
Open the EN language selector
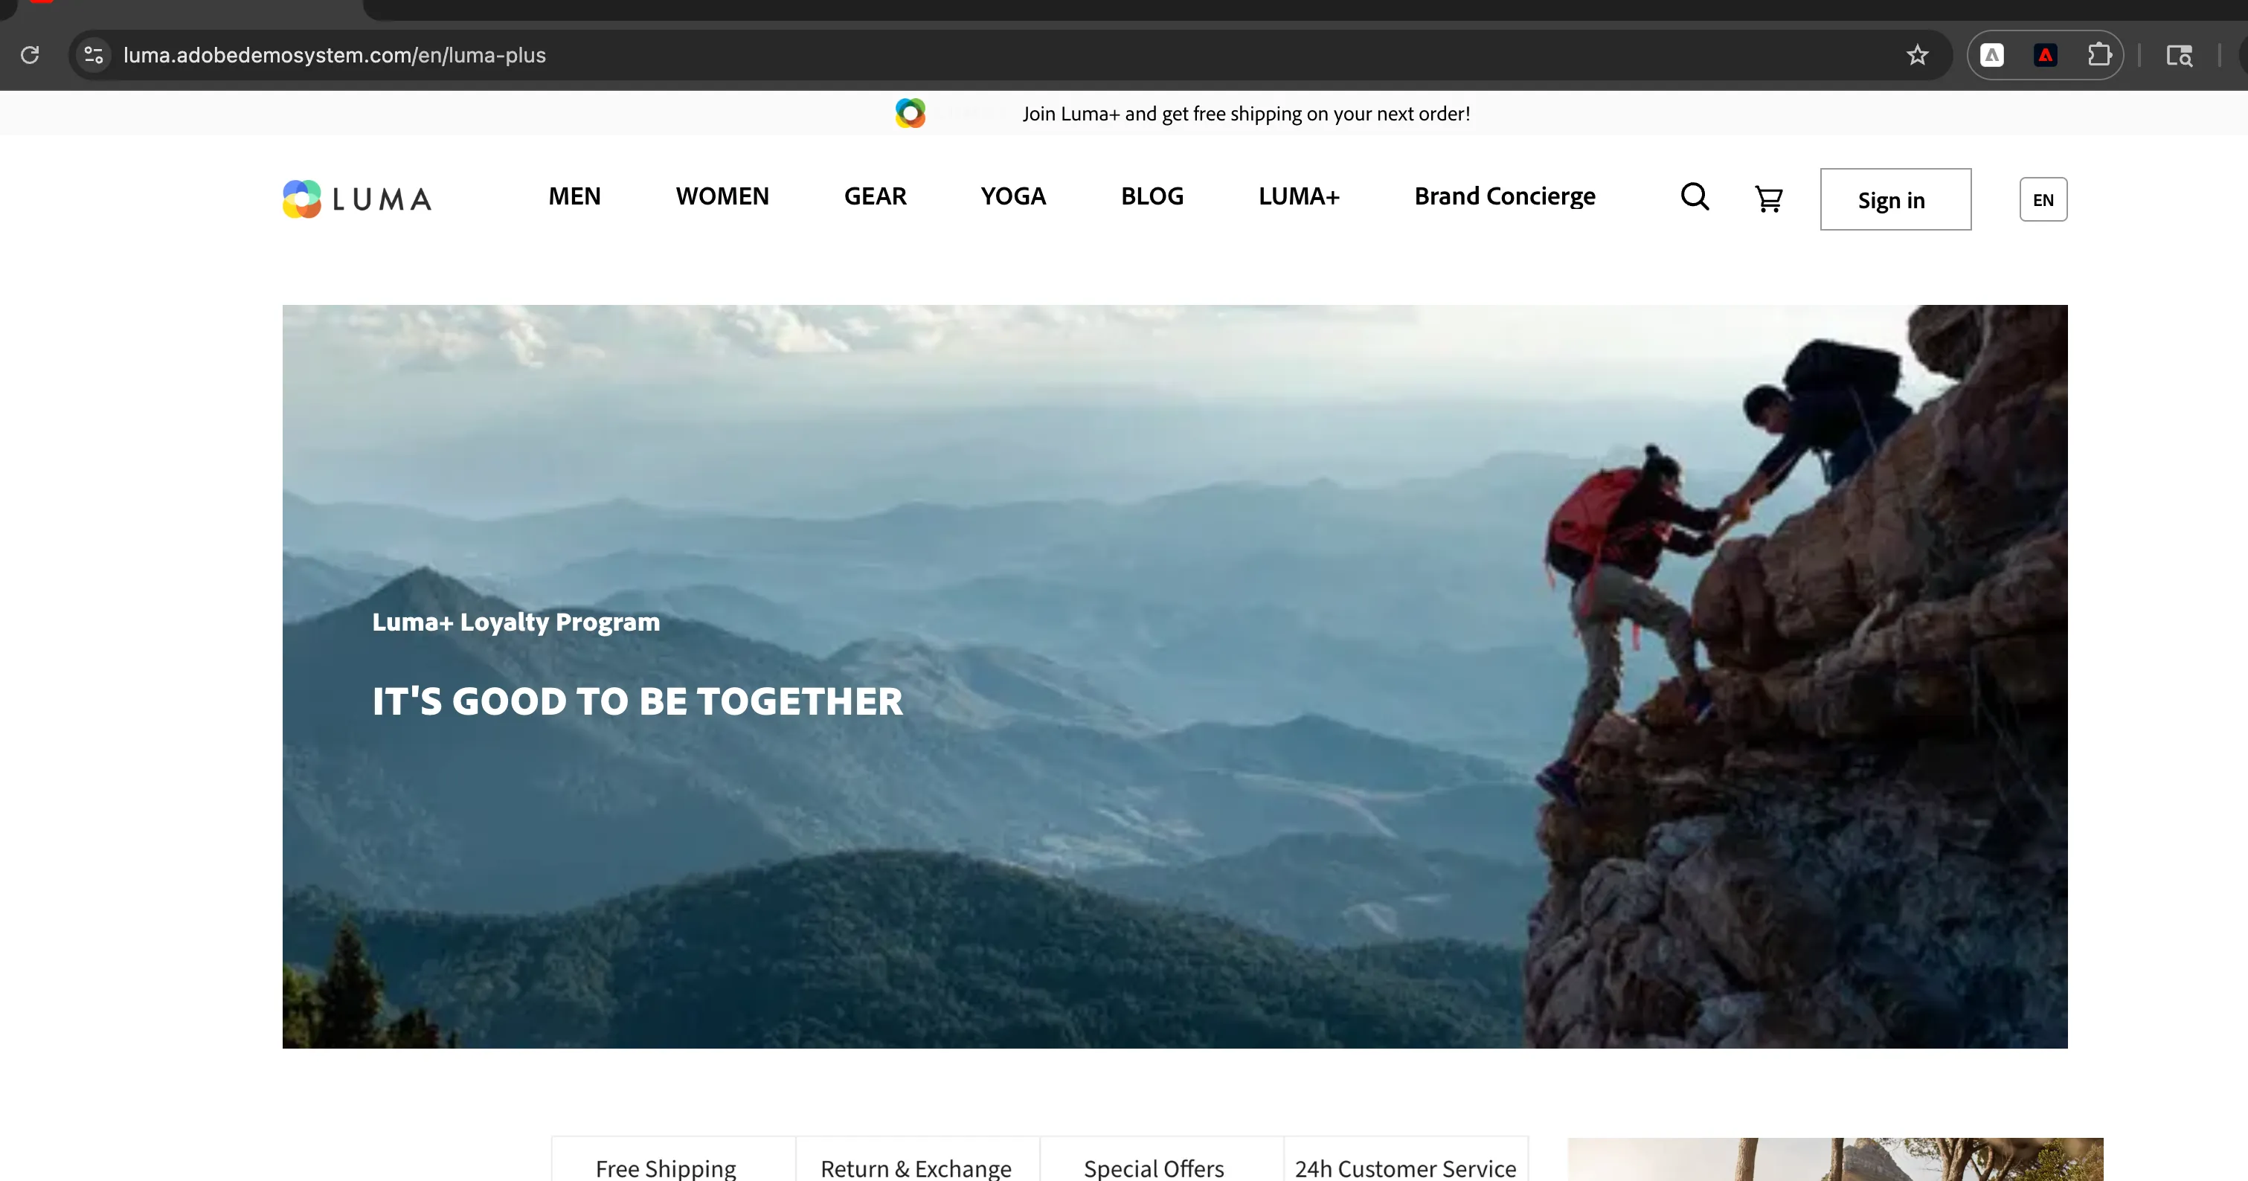2043,200
